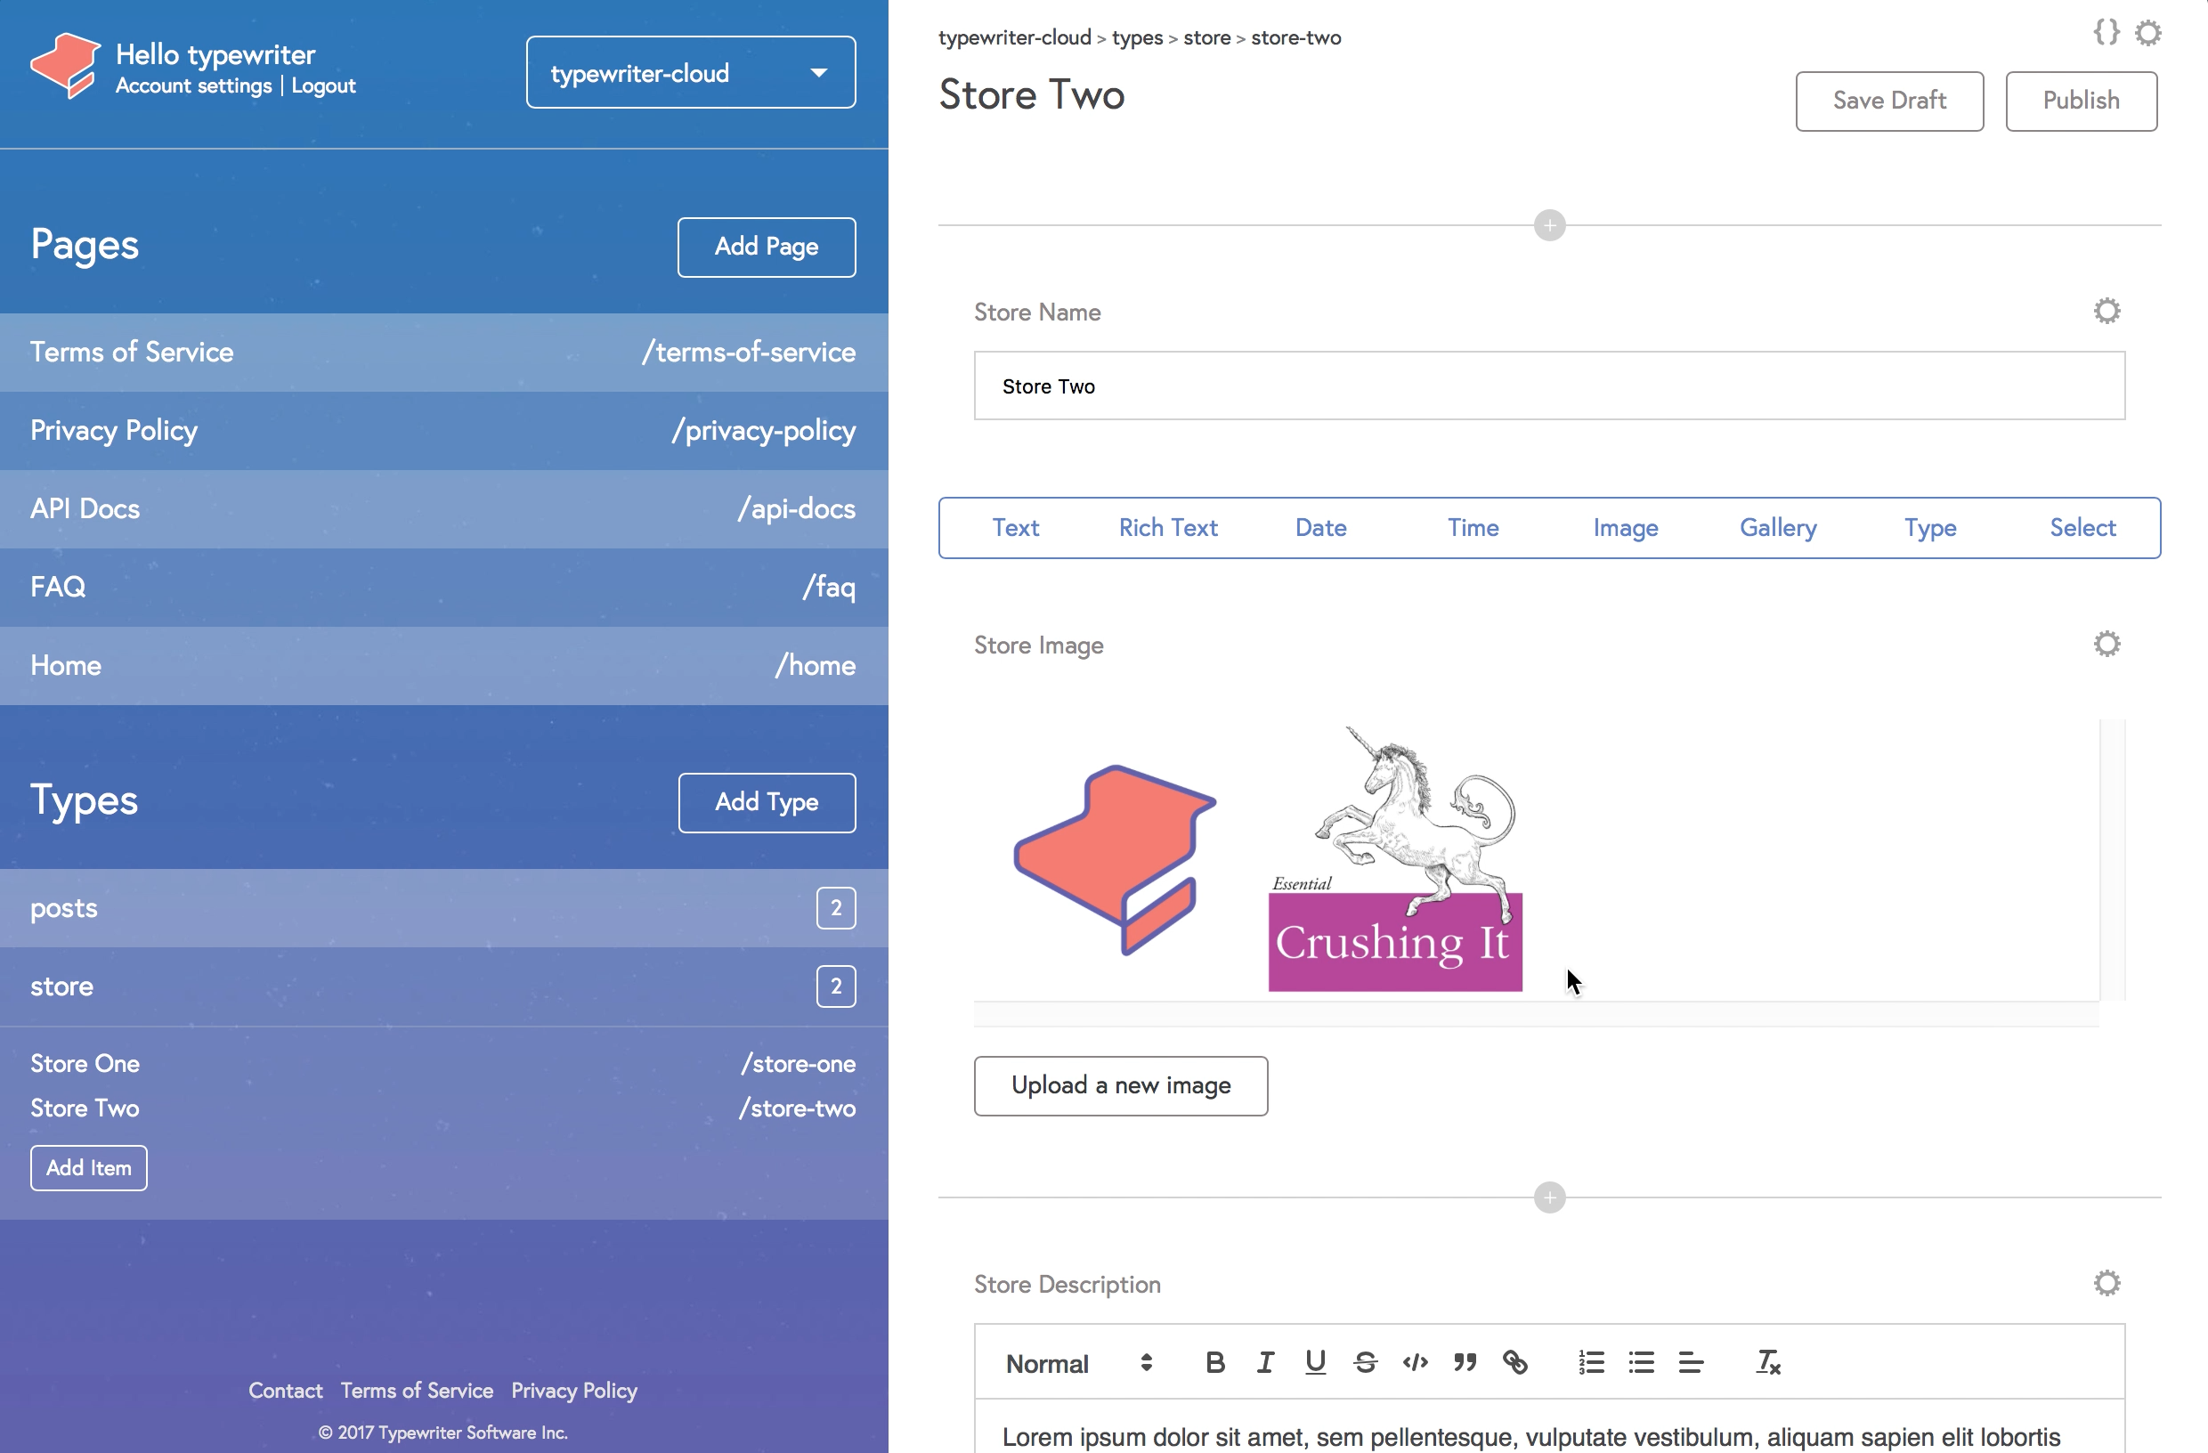Viewport: 2208px width, 1453px height.
Task: Collapse the store type in the sidebar
Action: pos(61,986)
